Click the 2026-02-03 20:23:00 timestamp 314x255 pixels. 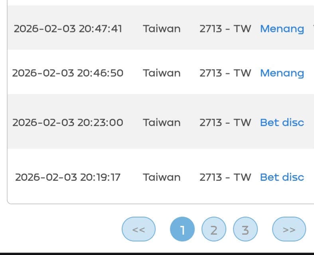point(68,123)
